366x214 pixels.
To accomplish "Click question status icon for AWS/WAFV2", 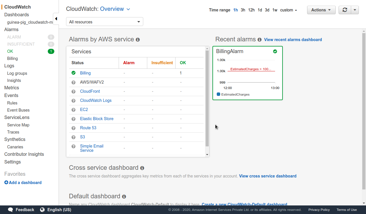I will click(73, 82).
